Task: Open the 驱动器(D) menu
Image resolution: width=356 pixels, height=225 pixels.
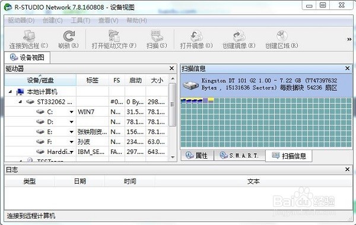Action: click(x=21, y=21)
